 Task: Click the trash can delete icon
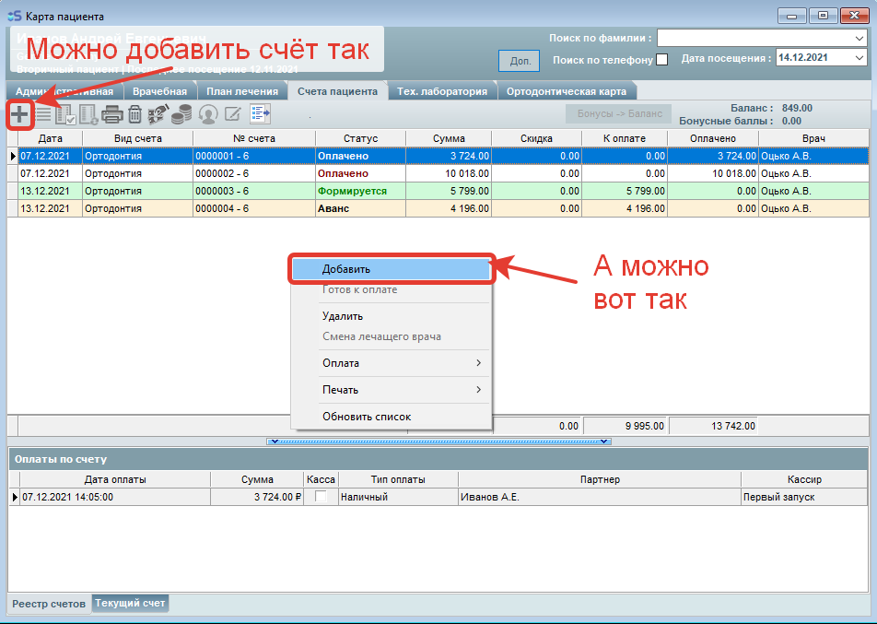pyautogui.click(x=135, y=114)
